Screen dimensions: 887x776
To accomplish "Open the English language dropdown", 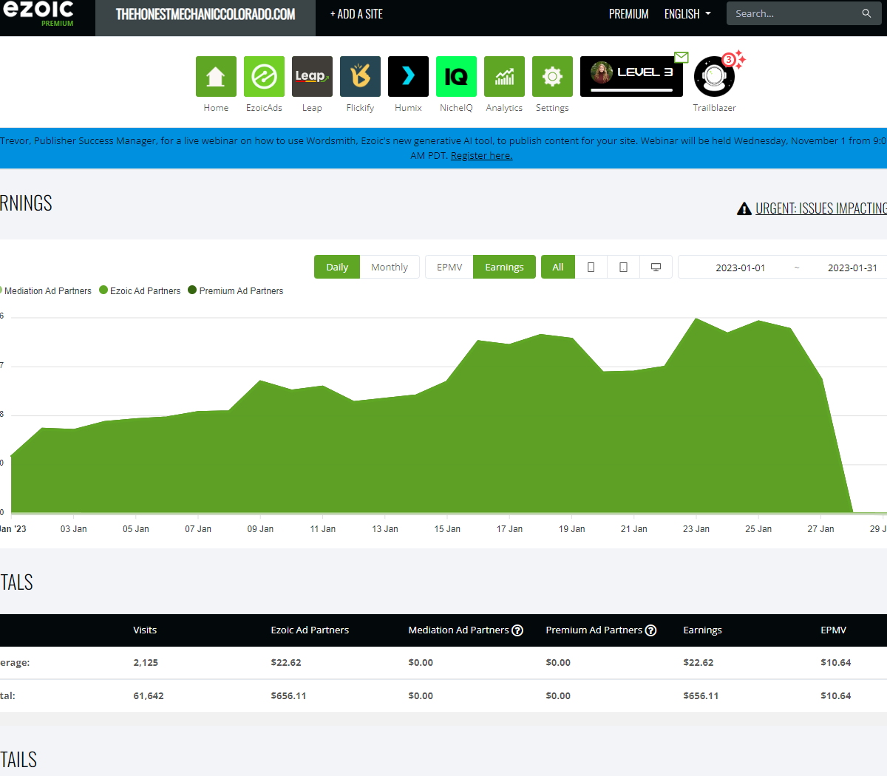I will click(687, 14).
